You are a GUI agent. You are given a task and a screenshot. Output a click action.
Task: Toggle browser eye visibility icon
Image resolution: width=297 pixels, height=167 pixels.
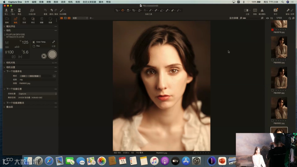(268, 18)
